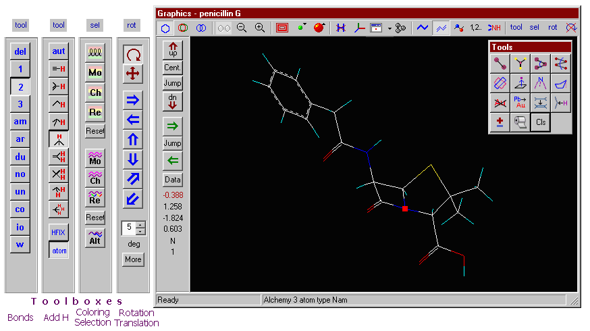Viewport: 590px width, 331px height.
Task: Toggle the double bond '2' button
Action: [x=20, y=86]
